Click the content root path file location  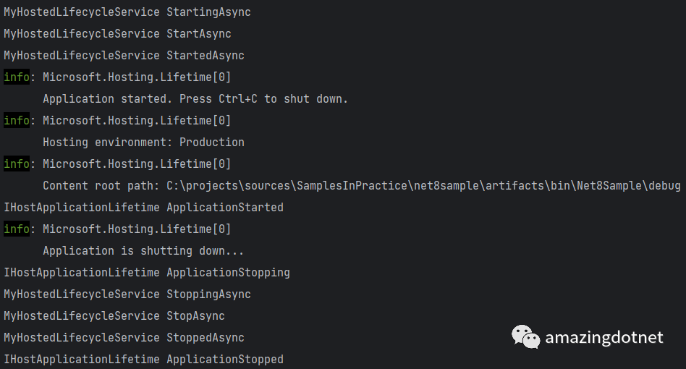tap(423, 186)
